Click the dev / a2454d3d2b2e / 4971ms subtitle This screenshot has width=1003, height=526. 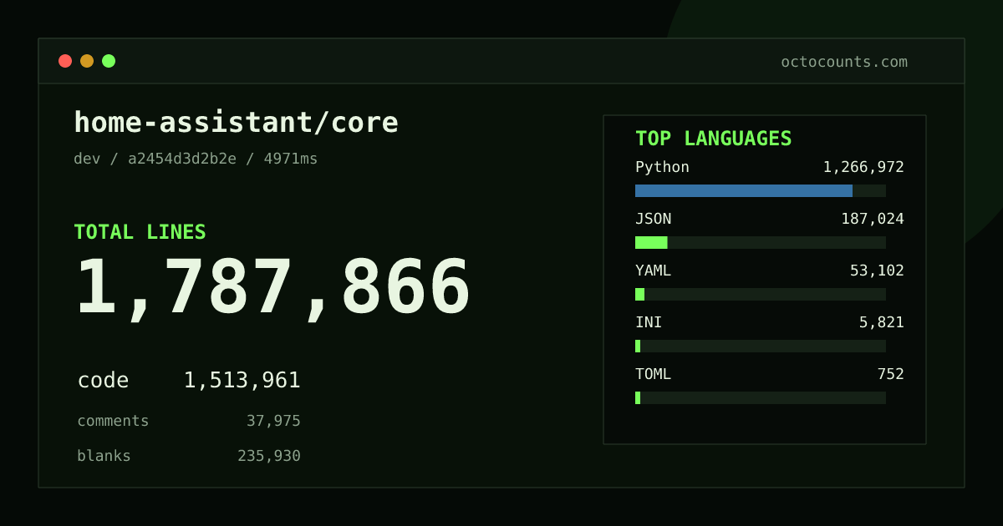click(x=196, y=159)
